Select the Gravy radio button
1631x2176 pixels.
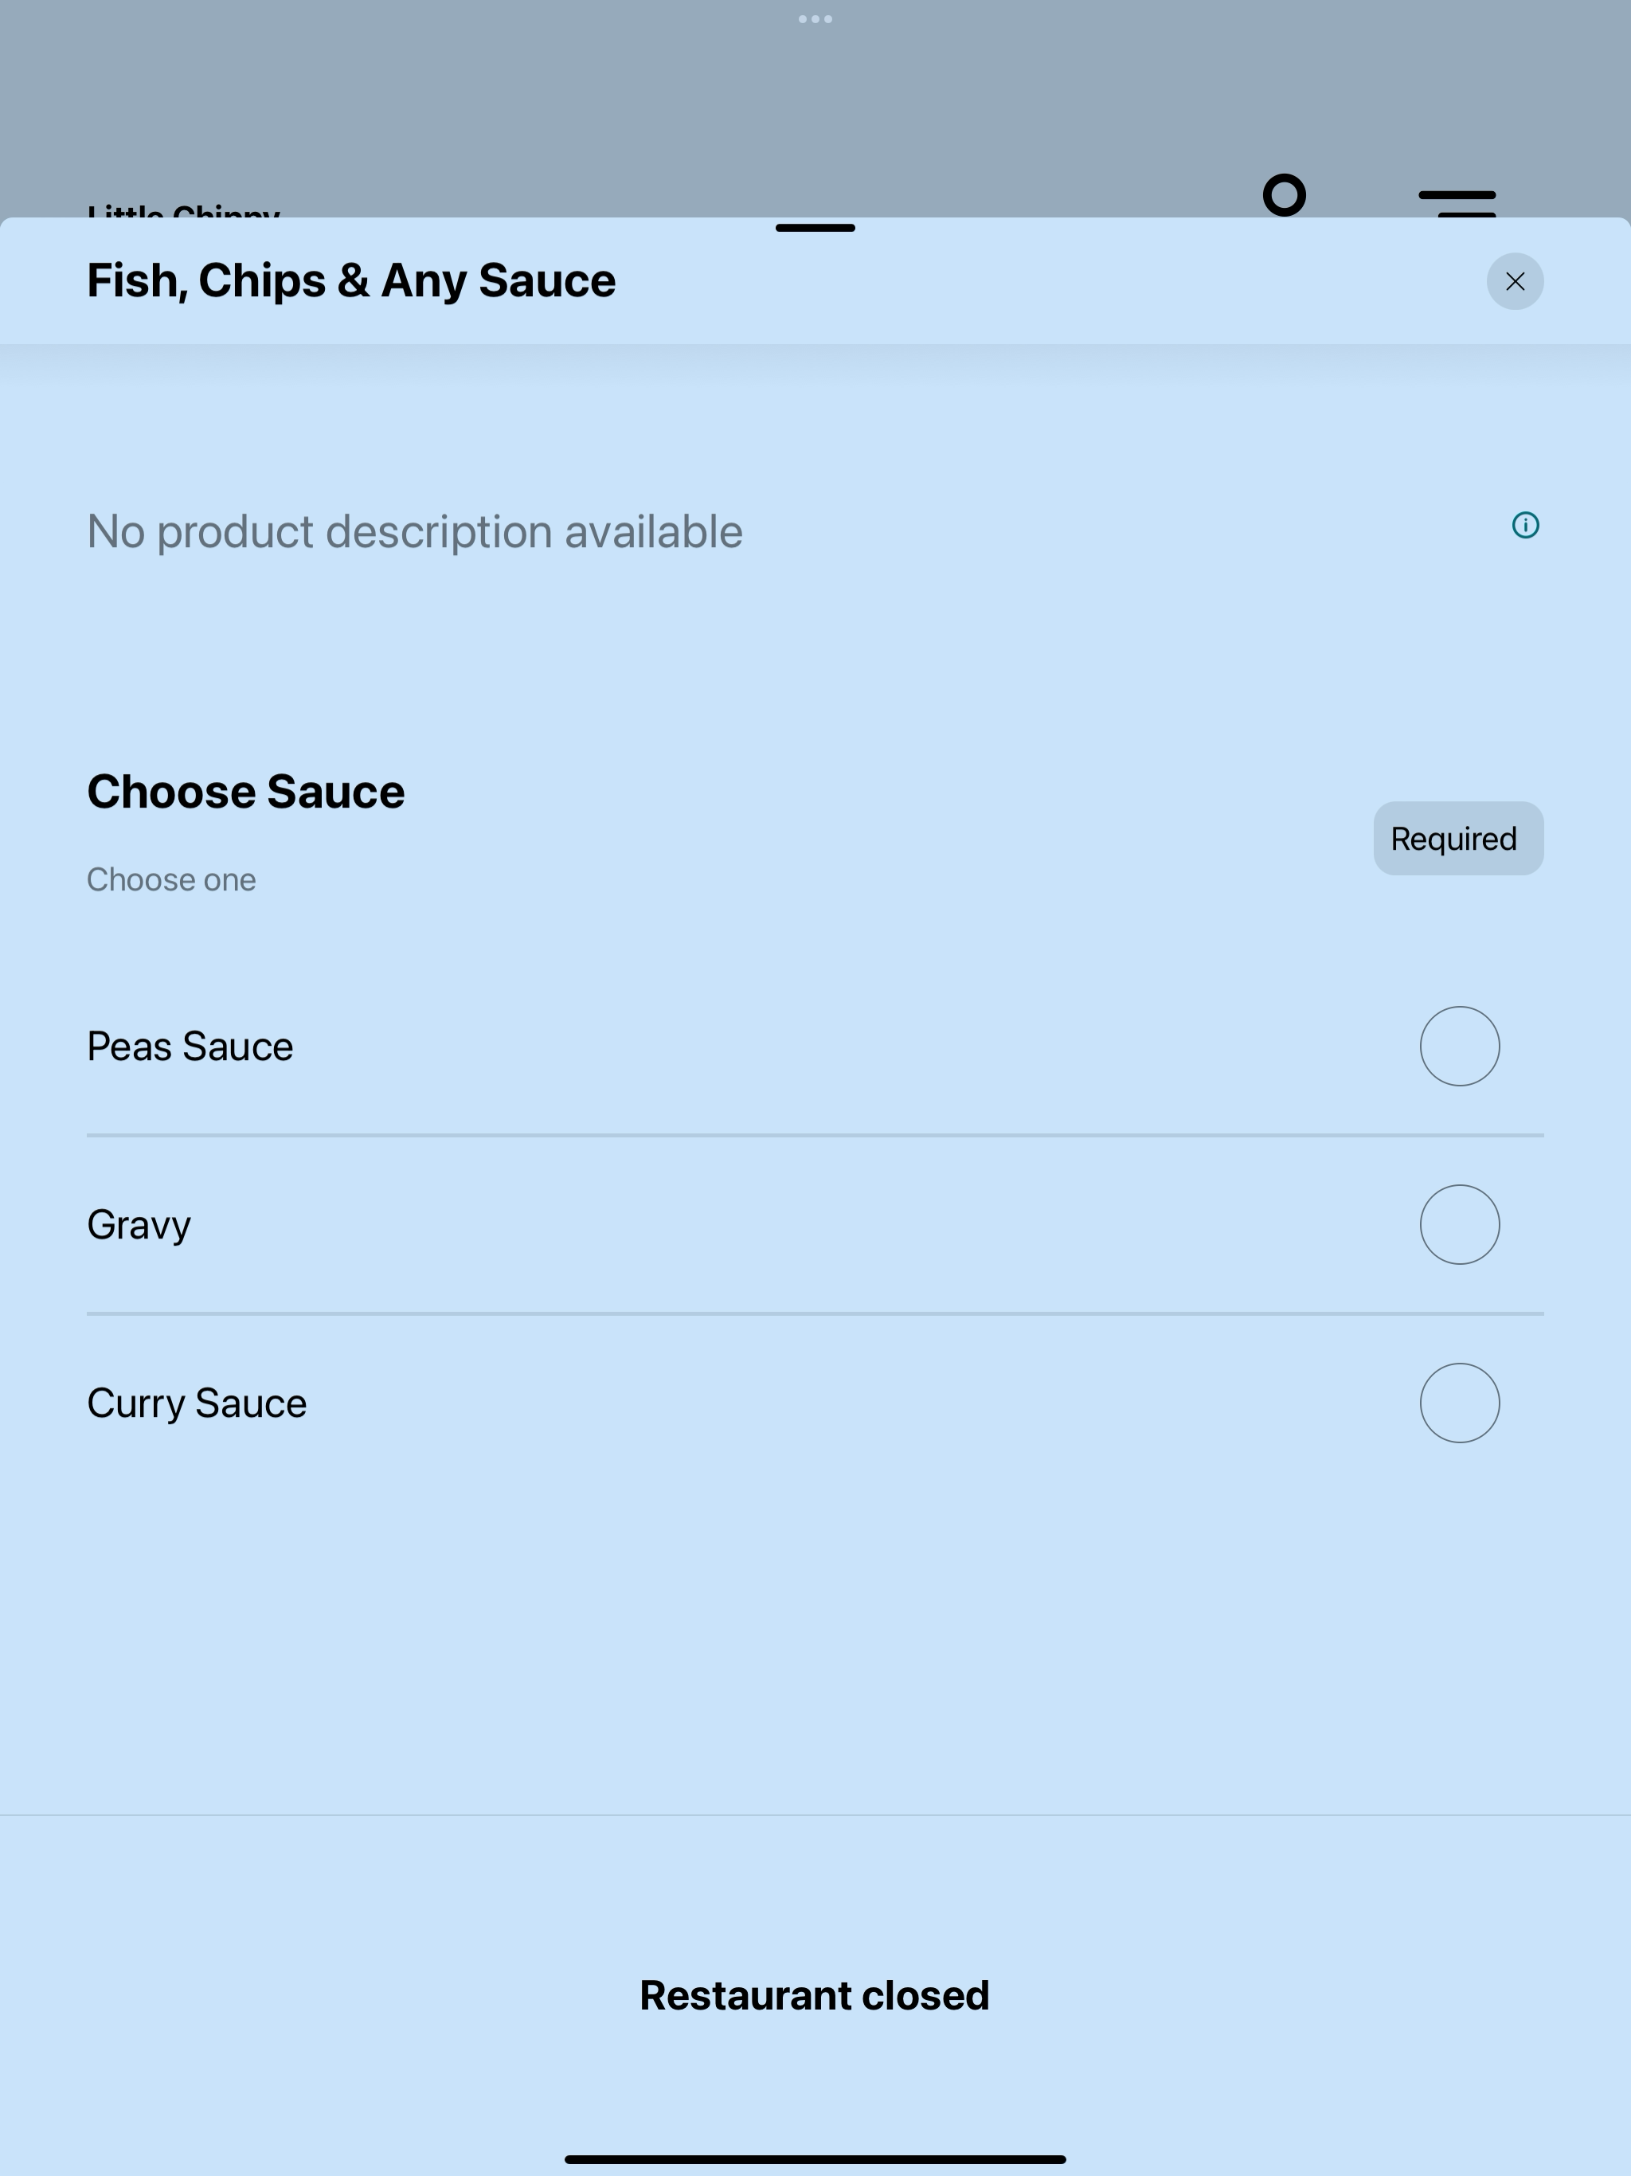pyautogui.click(x=1460, y=1225)
